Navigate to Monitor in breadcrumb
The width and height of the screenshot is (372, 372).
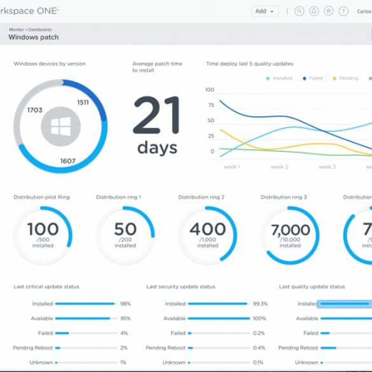click(17, 29)
